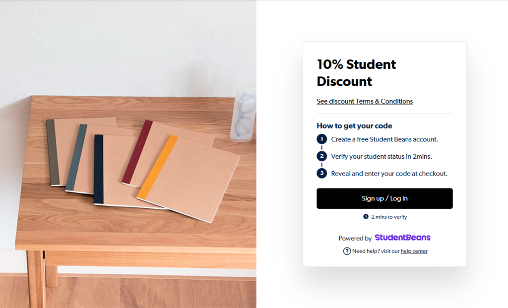508x308 pixels.
Task: Click the Reveal and enter your code text
Action: click(x=389, y=174)
